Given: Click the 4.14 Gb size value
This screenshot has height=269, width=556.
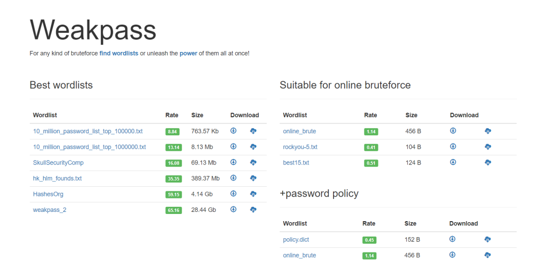Looking at the screenshot, I should pyautogui.click(x=202, y=194).
